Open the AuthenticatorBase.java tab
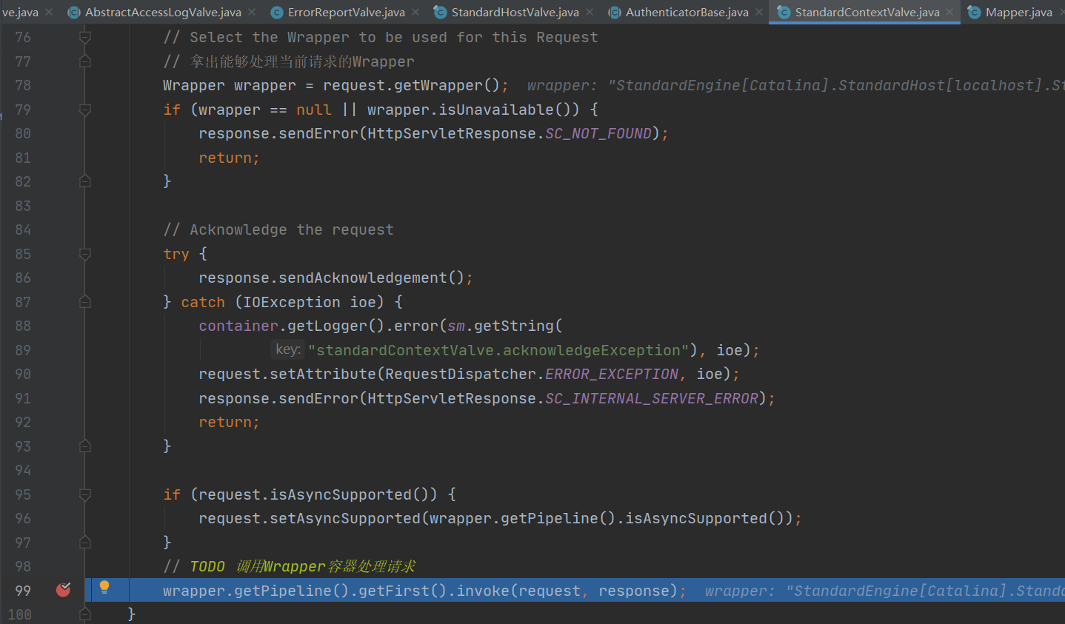 [x=687, y=12]
